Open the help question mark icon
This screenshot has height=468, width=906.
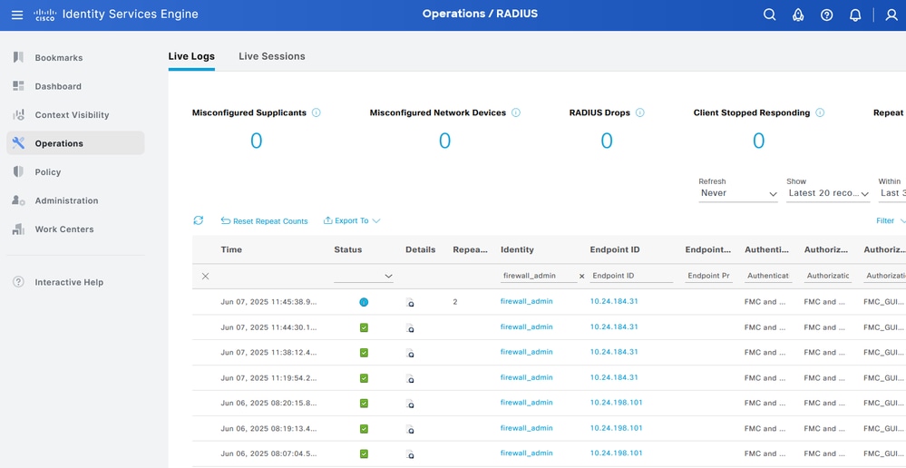tap(827, 15)
